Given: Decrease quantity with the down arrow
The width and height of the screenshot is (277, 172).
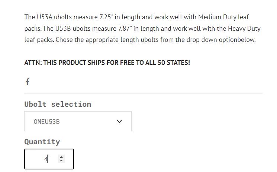Looking at the screenshot, I should tap(61, 161).
